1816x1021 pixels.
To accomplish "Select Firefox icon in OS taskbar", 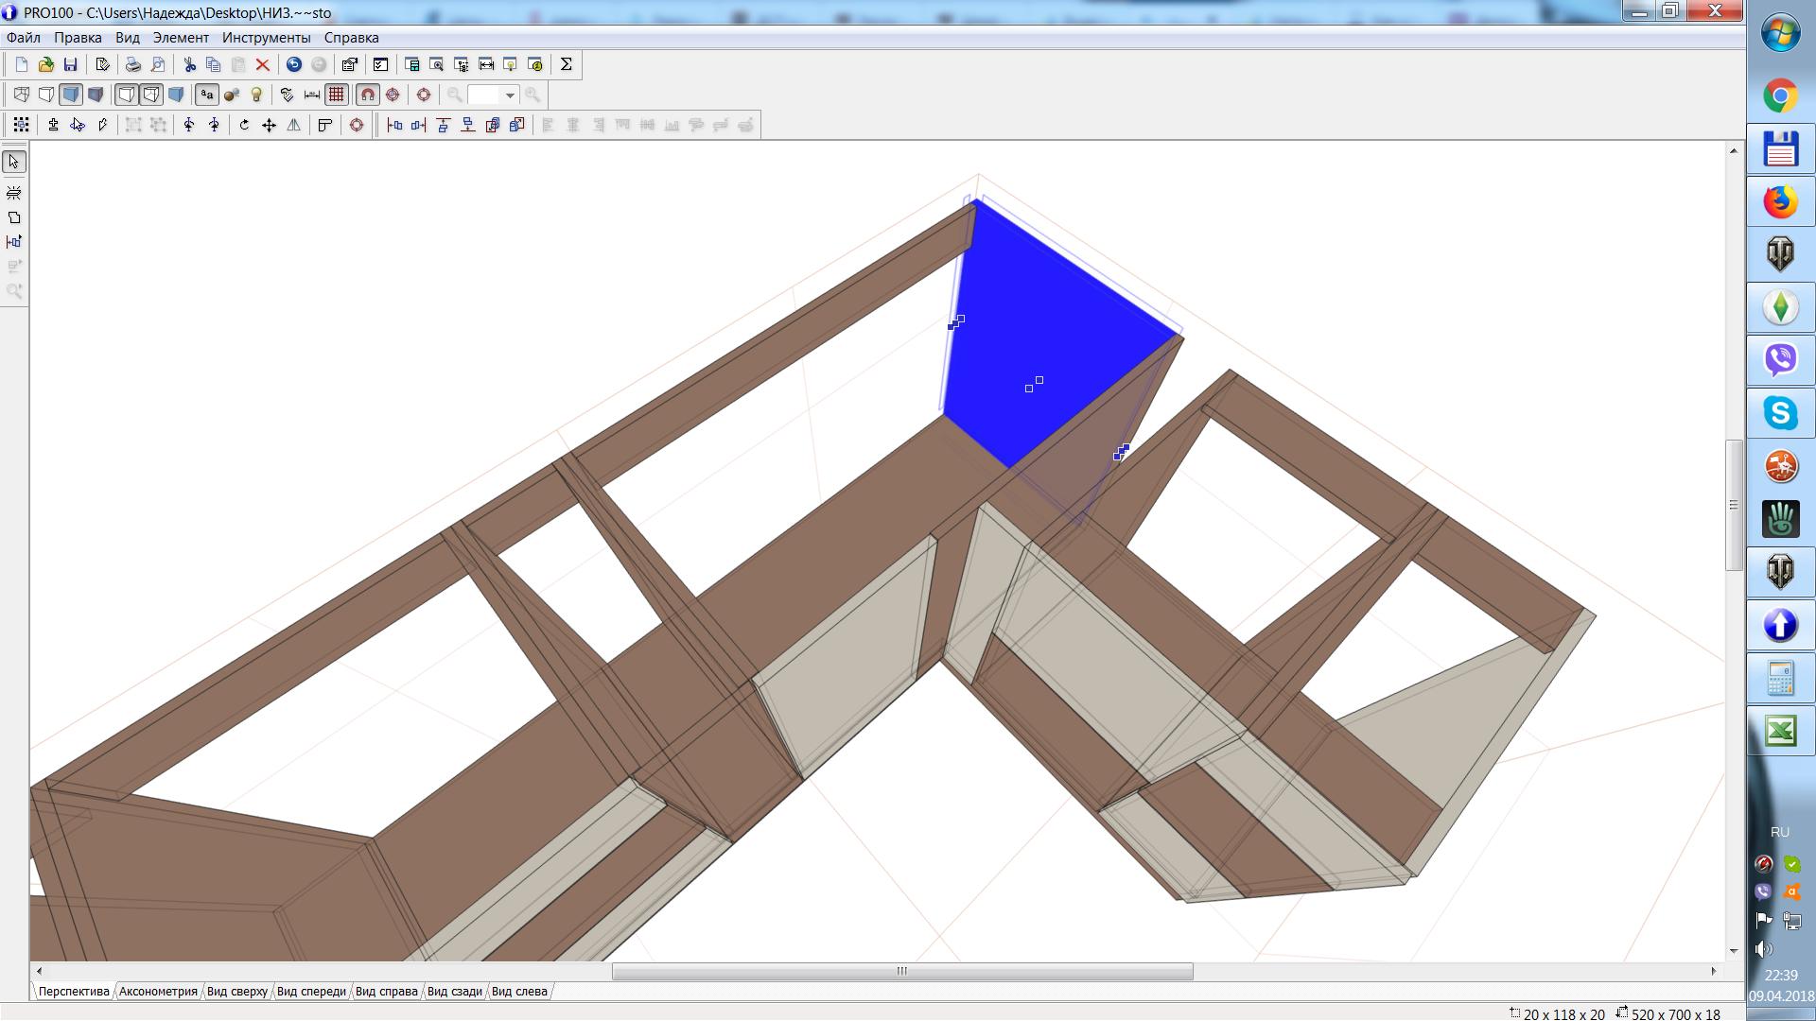I will tap(1780, 200).
